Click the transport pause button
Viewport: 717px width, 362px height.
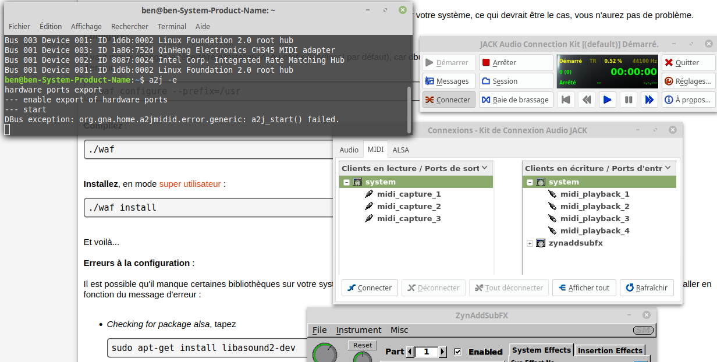pos(628,100)
